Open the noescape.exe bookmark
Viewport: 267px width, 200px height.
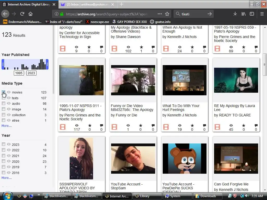pos(98,22)
